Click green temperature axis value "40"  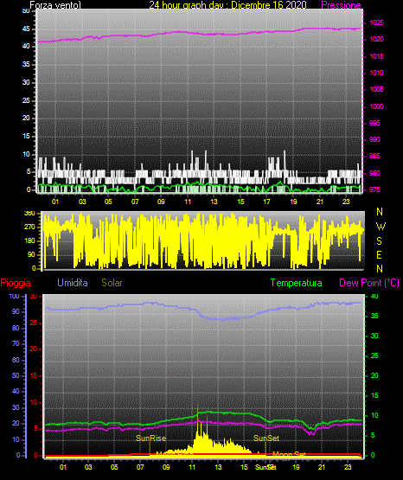tap(374, 296)
